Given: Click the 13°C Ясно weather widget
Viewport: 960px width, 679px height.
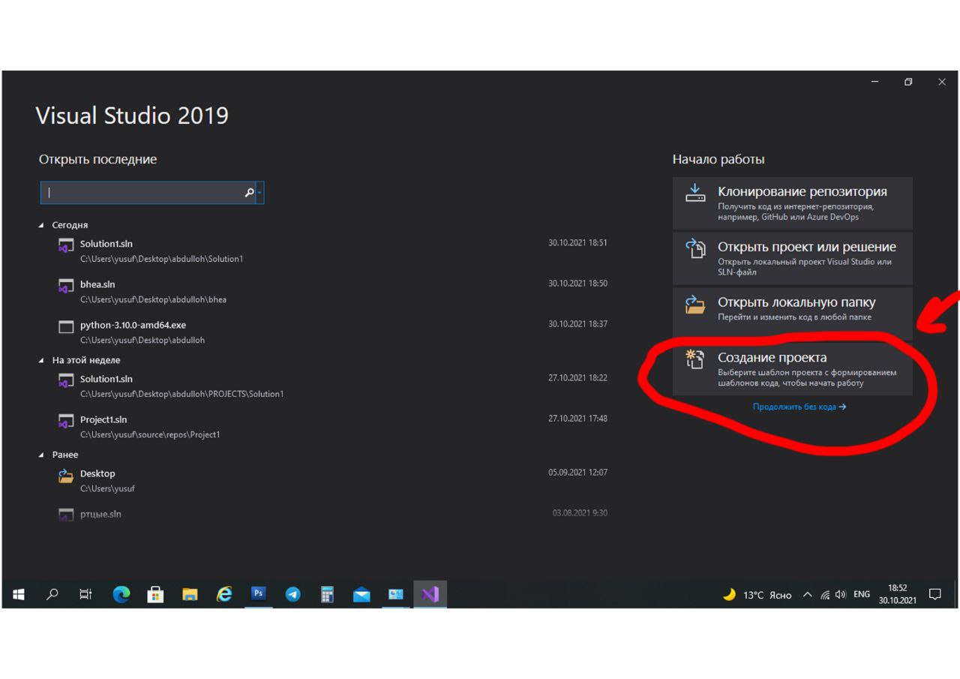Looking at the screenshot, I should (757, 595).
